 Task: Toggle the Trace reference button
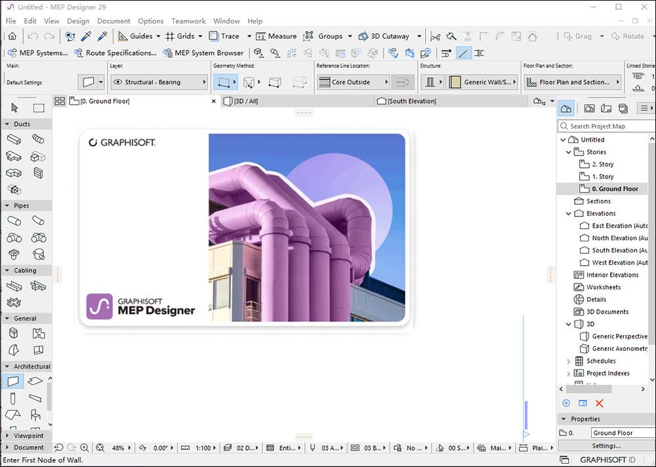[224, 36]
